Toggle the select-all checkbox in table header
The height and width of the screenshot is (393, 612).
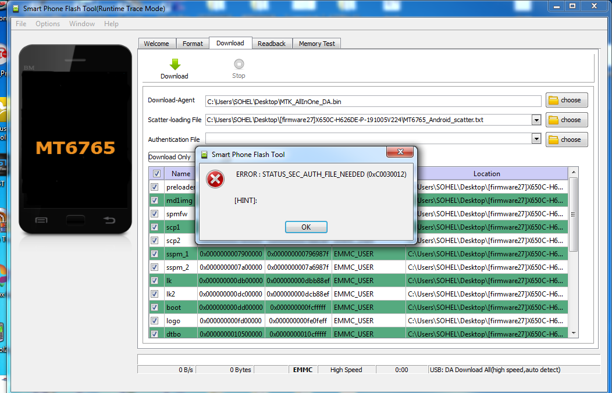pyautogui.click(x=156, y=173)
